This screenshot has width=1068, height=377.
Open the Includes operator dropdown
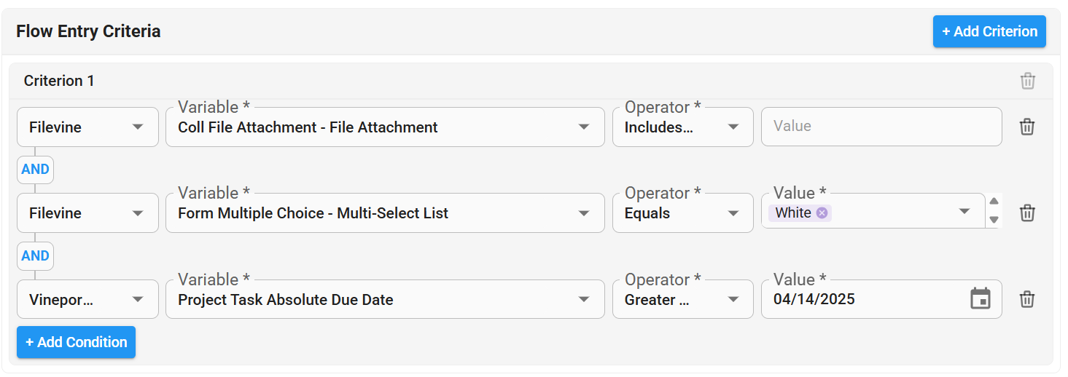click(683, 127)
